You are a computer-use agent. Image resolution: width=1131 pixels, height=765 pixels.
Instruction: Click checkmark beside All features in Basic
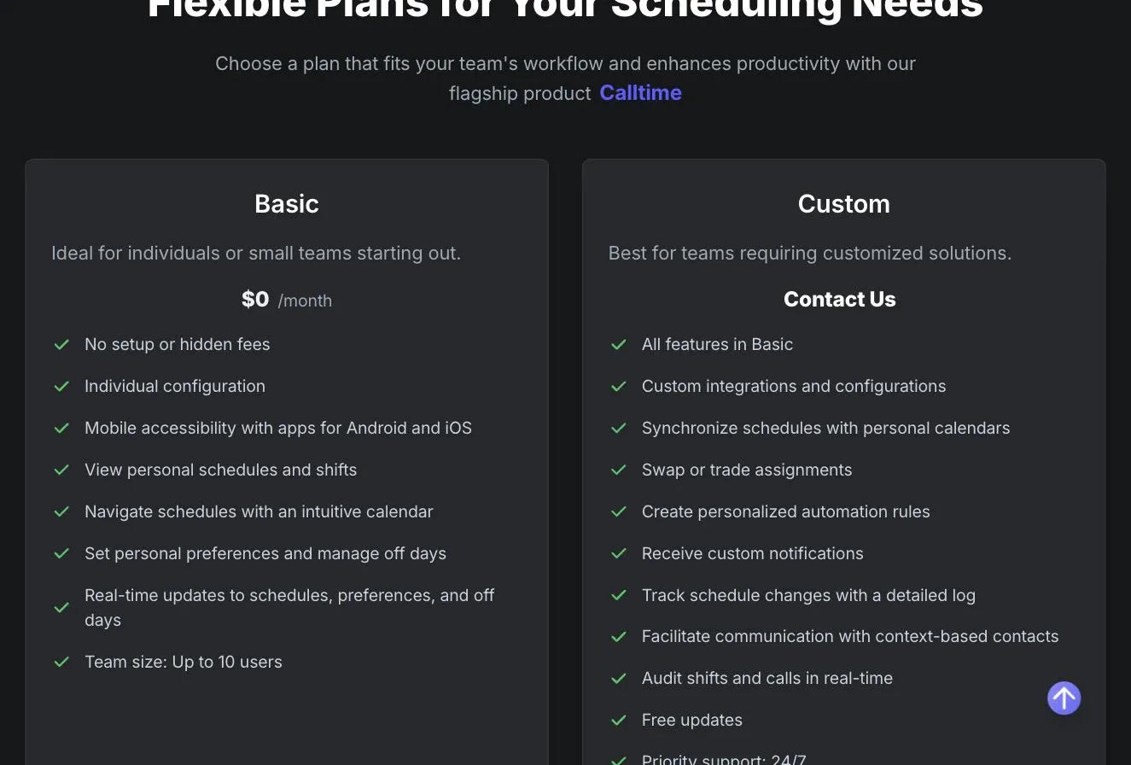[x=619, y=345]
